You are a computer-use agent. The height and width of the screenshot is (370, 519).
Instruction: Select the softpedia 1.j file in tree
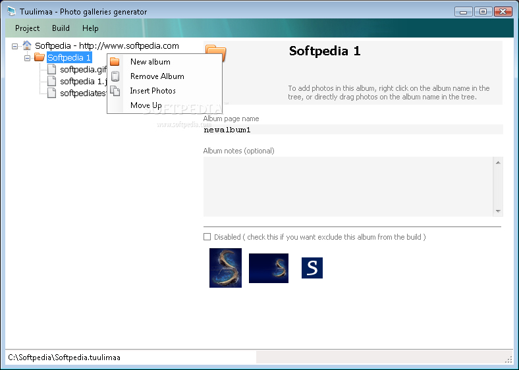point(83,82)
